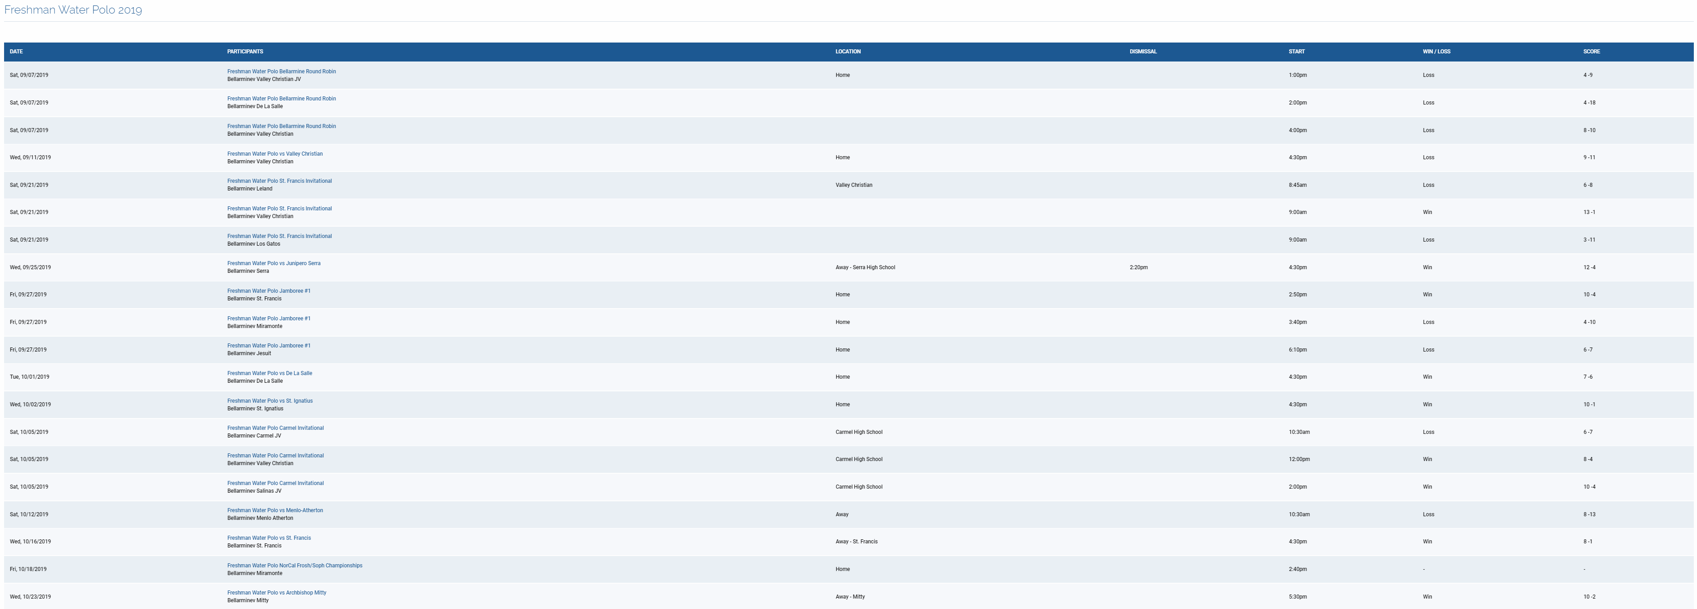Image resolution: width=1697 pixels, height=609 pixels.
Task: Open Carmel Invitational link above Bellarminev Salinas JV
Action: pos(275,483)
